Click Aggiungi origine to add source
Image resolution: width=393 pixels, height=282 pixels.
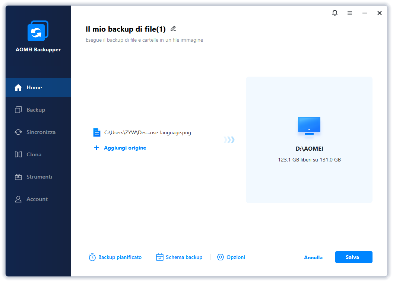[125, 148]
